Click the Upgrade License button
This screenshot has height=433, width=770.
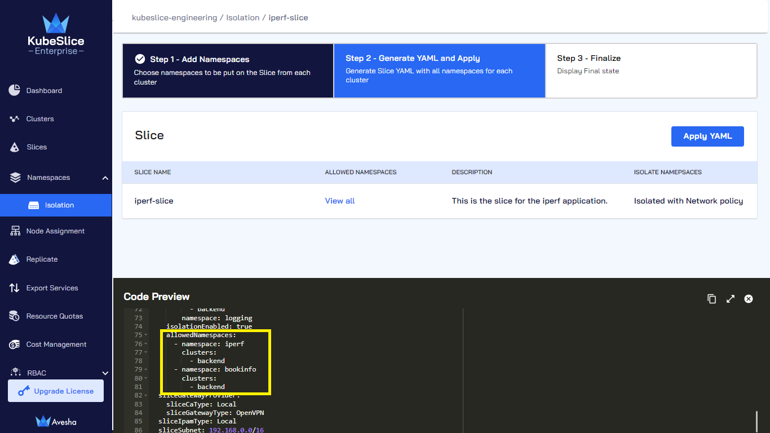(x=56, y=391)
